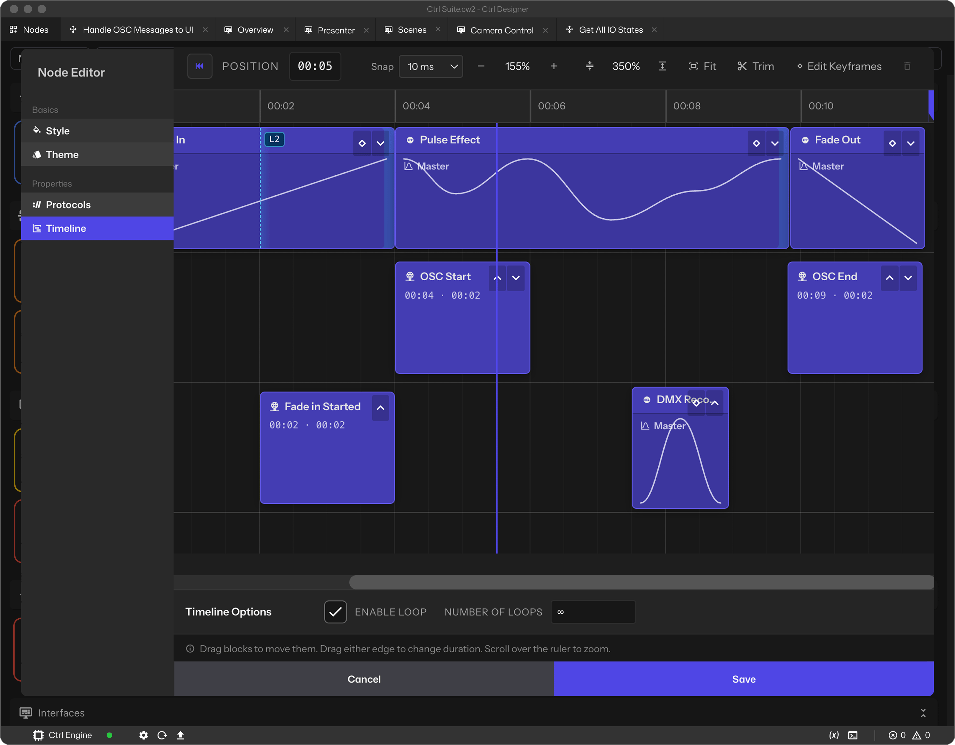The width and height of the screenshot is (955, 745).
Task: Select the OSC Start block
Action: coord(462,317)
